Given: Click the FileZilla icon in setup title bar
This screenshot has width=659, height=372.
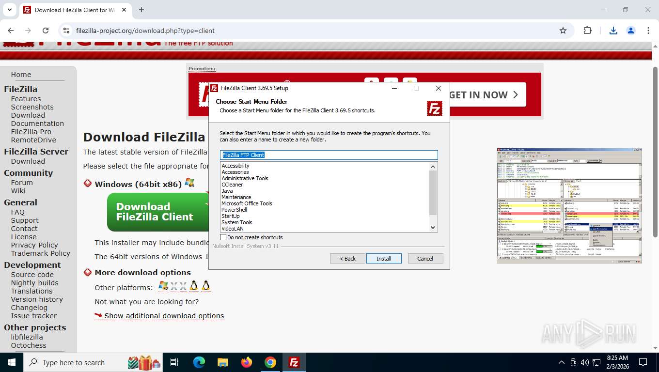Looking at the screenshot, I should tap(214, 88).
